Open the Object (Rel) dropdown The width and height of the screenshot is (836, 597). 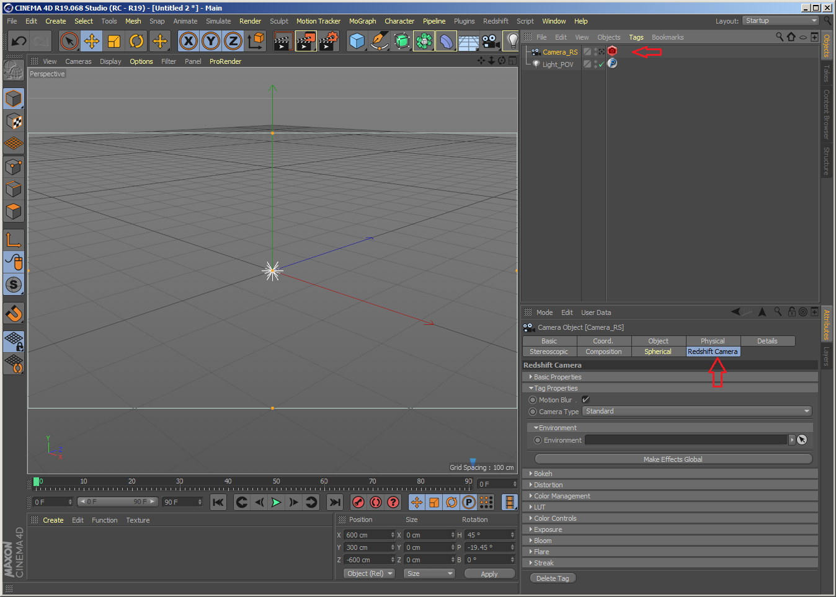click(370, 573)
